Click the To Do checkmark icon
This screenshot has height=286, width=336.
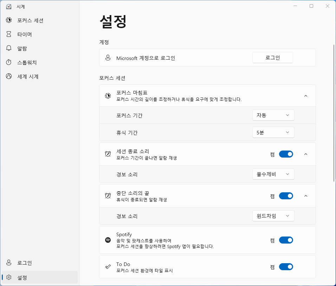108,267
